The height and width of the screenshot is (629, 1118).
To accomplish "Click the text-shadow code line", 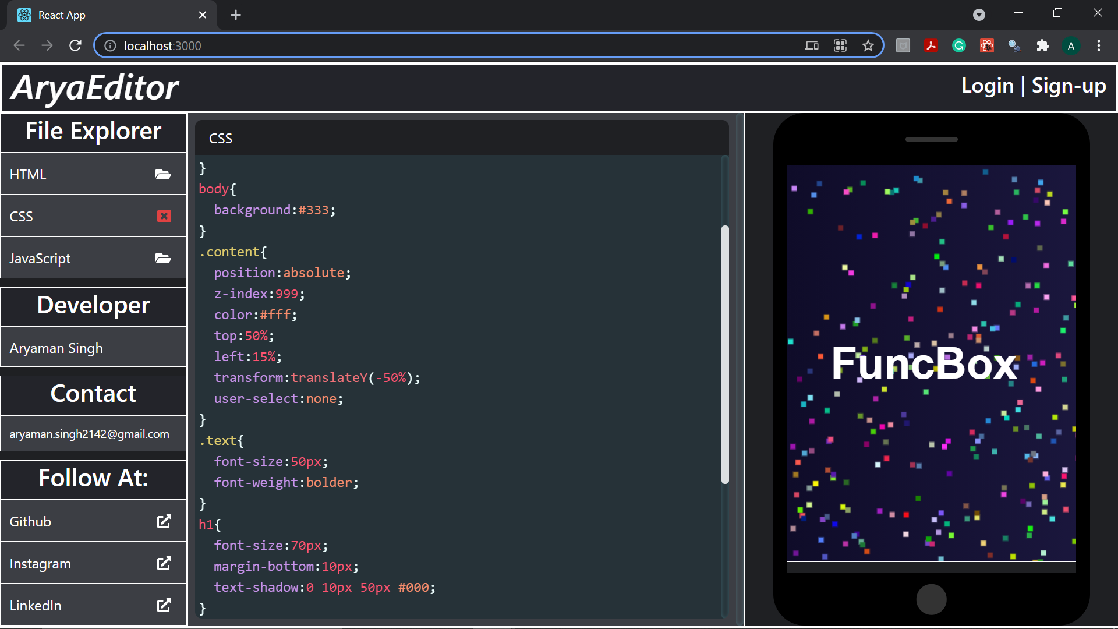I will (x=324, y=587).
